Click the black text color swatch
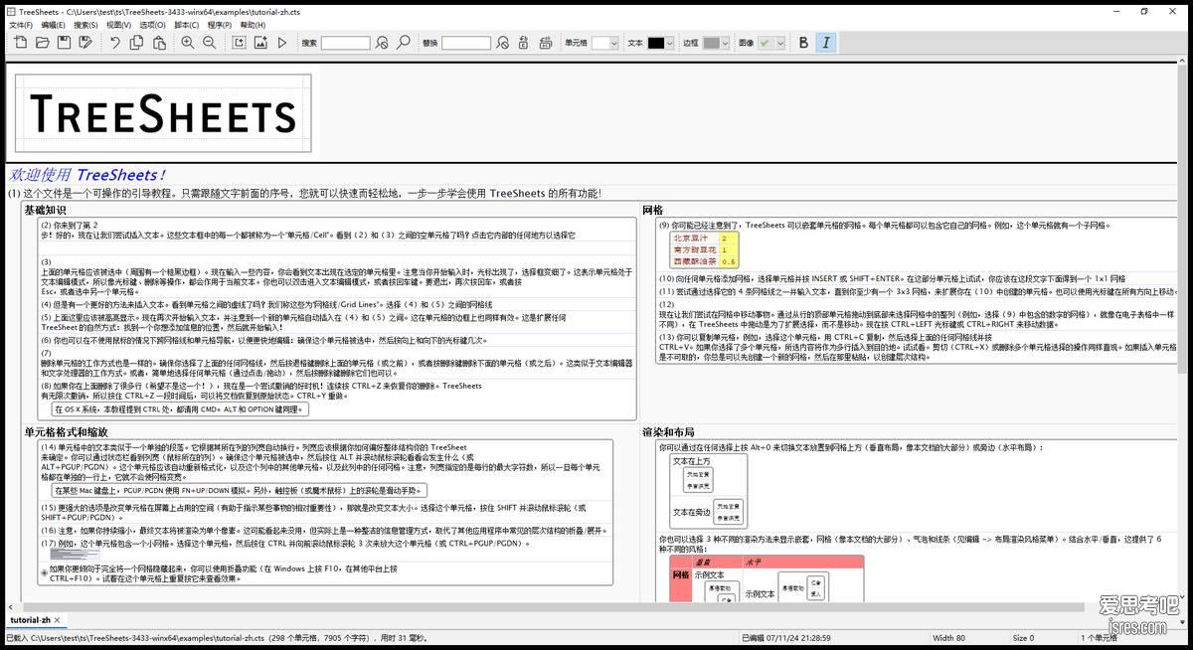This screenshot has width=1193, height=650. coord(656,43)
